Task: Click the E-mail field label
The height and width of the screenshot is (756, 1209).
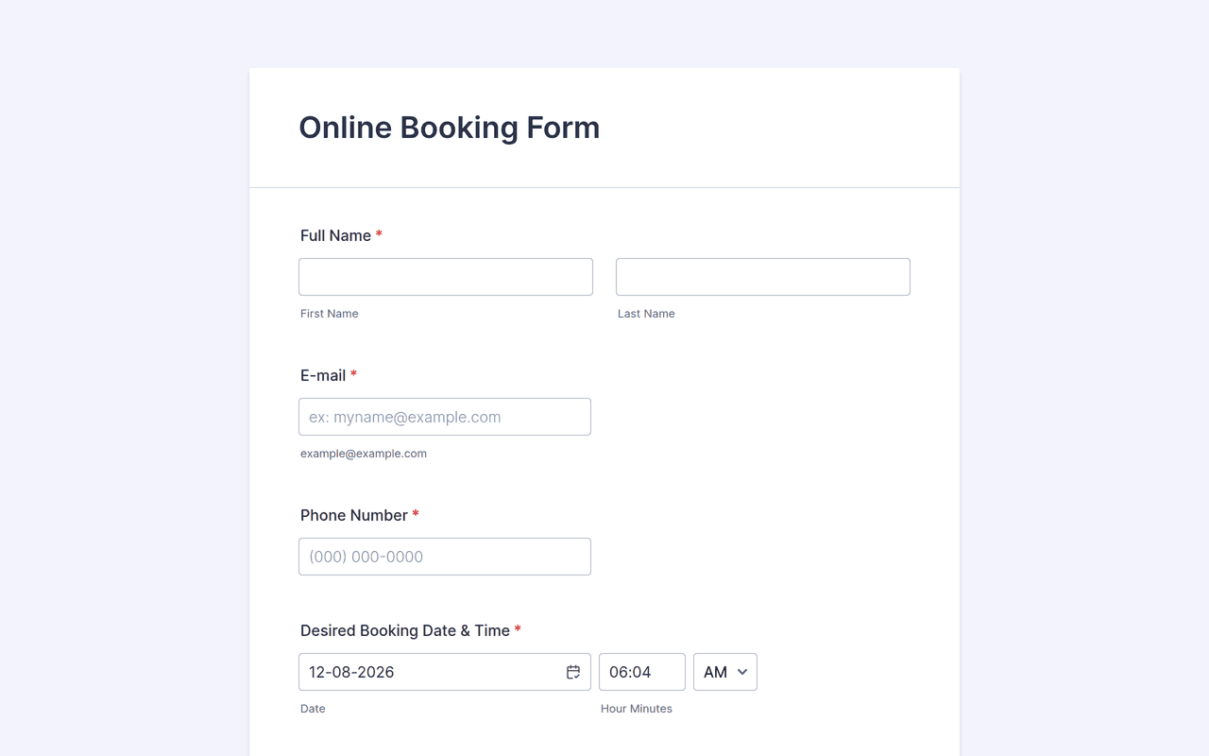Action: click(323, 375)
